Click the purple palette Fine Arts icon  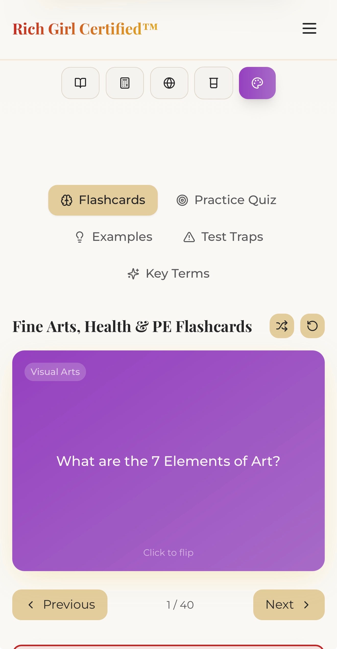coord(257,83)
